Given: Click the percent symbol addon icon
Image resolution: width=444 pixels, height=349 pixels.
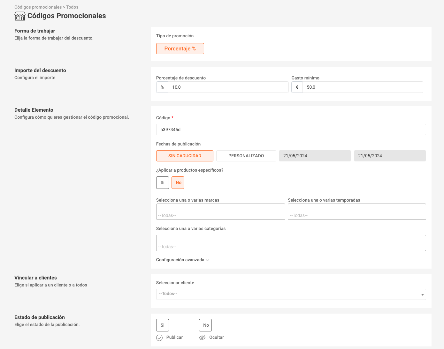Looking at the screenshot, I should (x=162, y=87).
